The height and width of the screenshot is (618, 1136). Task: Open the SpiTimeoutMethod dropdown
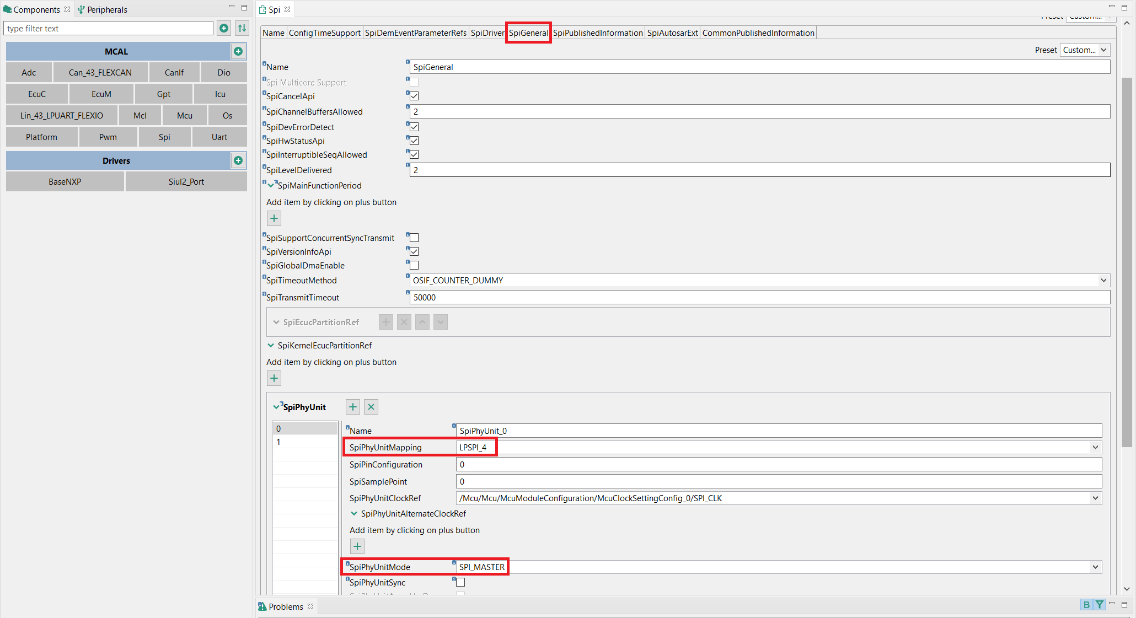pyautogui.click(x=1103, y=280)
